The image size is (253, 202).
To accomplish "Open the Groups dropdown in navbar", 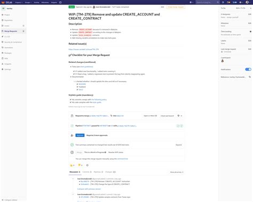I will click(28, 3).
